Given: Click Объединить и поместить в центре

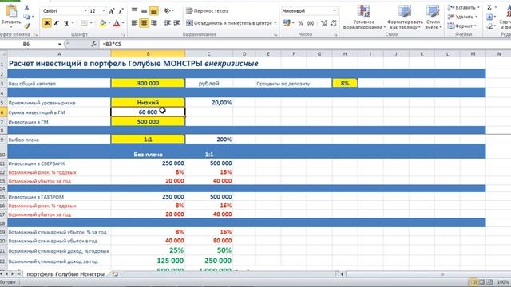Looking at the screenshot, I should click(x=229, y=23).
